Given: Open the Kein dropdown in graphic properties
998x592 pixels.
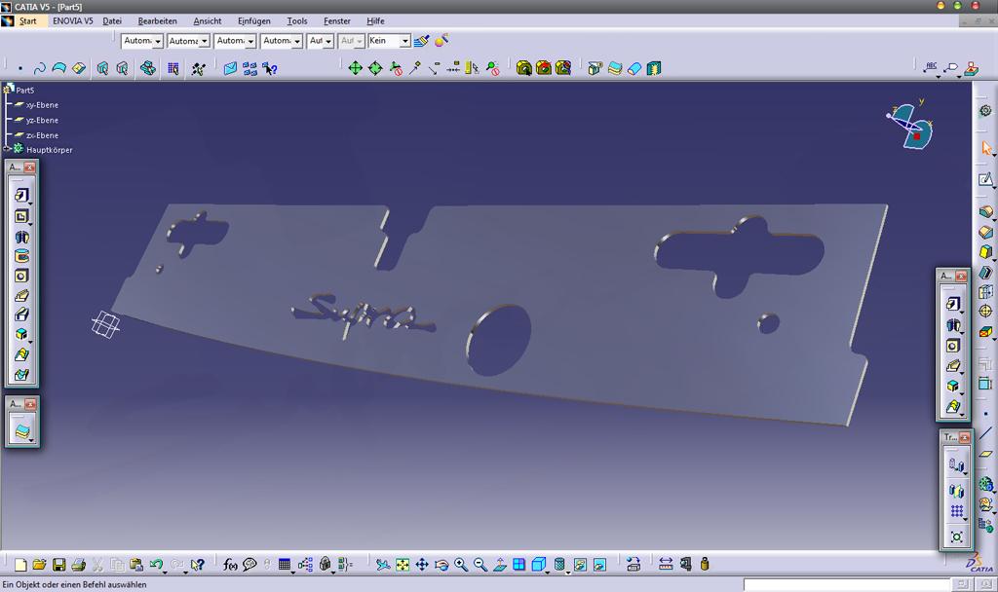Looking at the screenshot, I should (x=389, y=41).
